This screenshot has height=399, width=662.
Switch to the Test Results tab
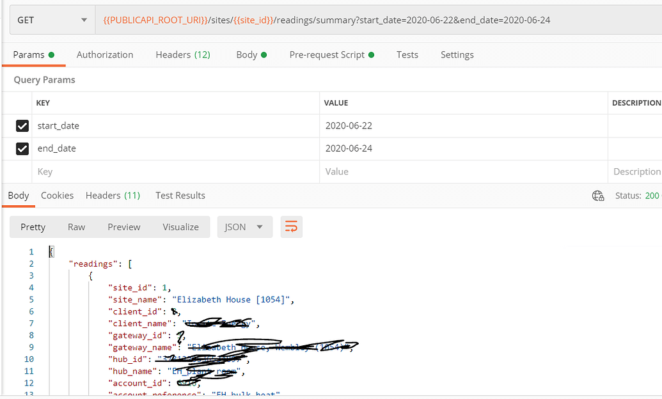tap(180, 196)
